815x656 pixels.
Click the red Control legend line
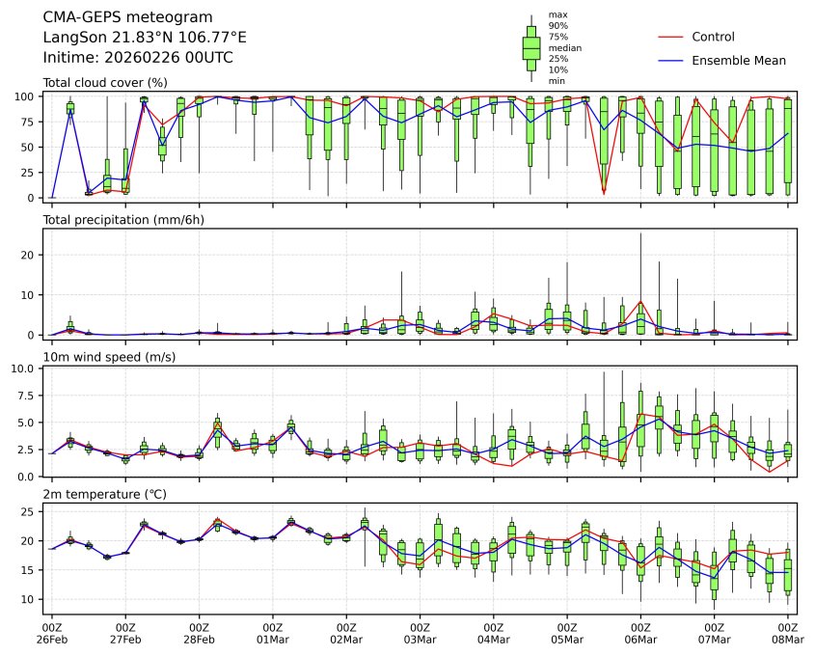click(670, 37)
